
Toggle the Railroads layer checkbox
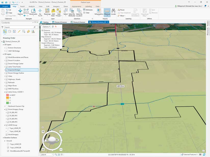[7, 82]
